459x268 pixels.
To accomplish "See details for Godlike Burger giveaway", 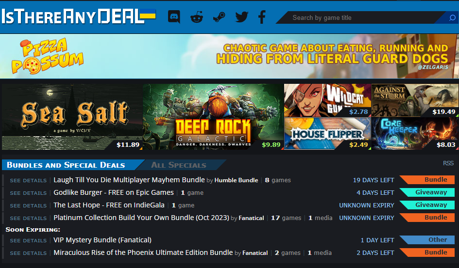I will pyautogui.click(x=28, y=193).
